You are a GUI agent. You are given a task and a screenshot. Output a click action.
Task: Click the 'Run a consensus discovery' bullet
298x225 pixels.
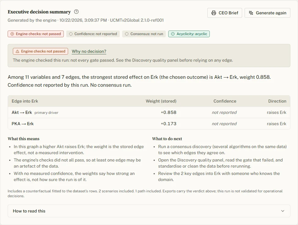pos(222,150)
